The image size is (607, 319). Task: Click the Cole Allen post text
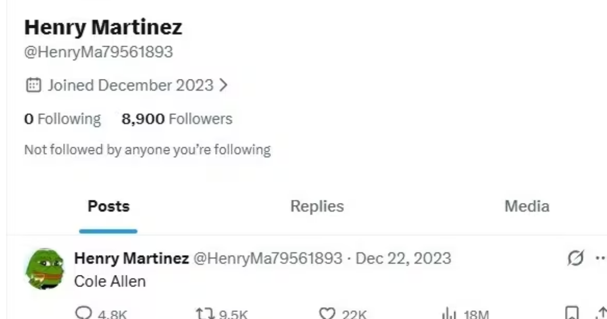tap(110, 281)
